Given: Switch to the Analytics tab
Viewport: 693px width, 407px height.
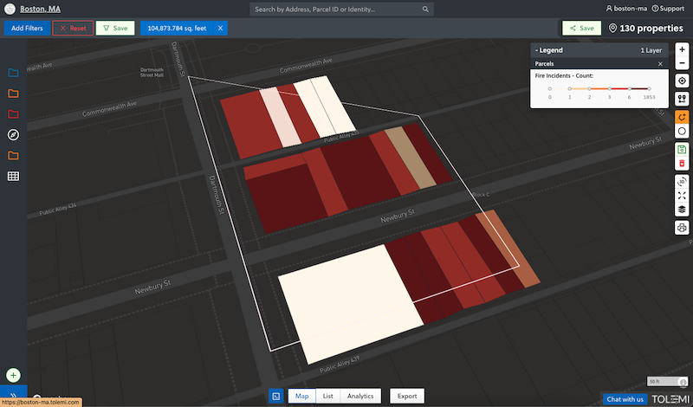Looking at the screenshot, I should pos(360,396).
